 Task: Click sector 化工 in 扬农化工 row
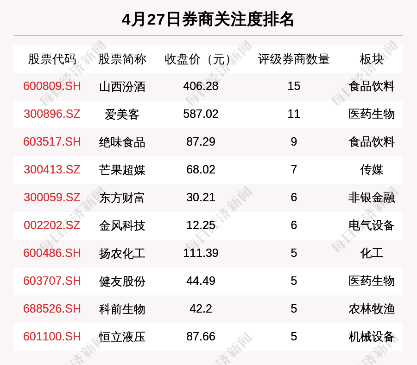(x=372, y=253)
